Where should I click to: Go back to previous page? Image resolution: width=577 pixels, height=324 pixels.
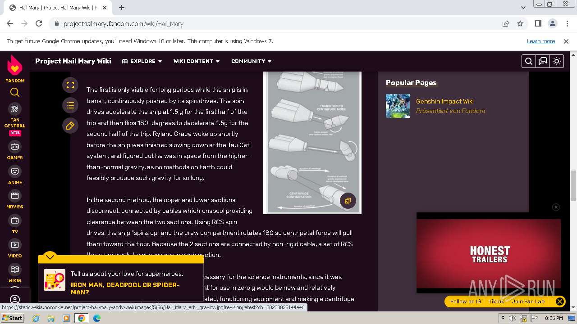pyautogui.click(x=10, y=23)
